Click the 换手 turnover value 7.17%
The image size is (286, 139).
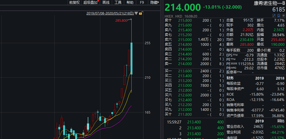(279, 20)
